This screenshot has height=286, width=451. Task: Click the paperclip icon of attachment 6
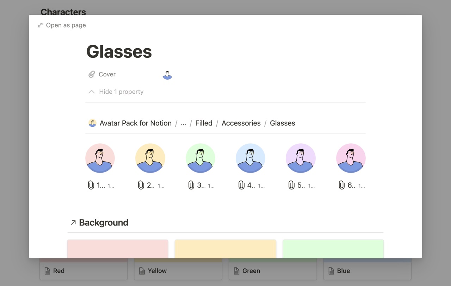point(341,185)
